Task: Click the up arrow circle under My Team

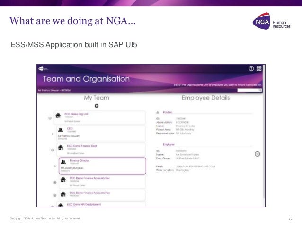Action: [97, 106]
